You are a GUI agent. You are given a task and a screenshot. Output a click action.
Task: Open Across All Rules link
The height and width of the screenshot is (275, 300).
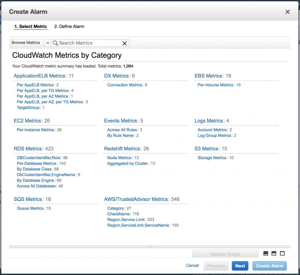coord(122,130)
